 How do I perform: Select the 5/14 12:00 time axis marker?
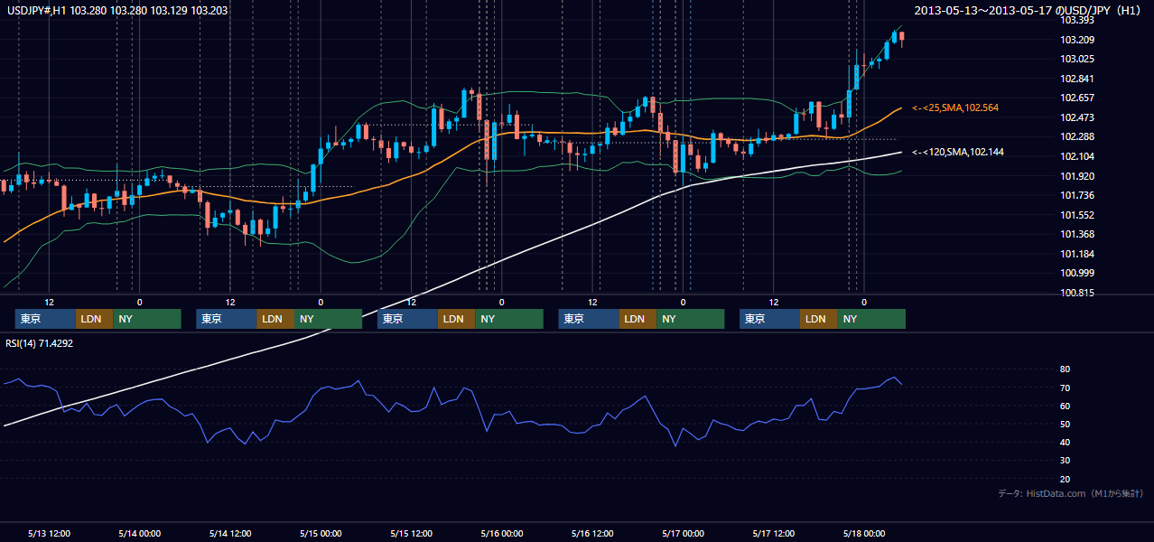(x=230, y=533)
